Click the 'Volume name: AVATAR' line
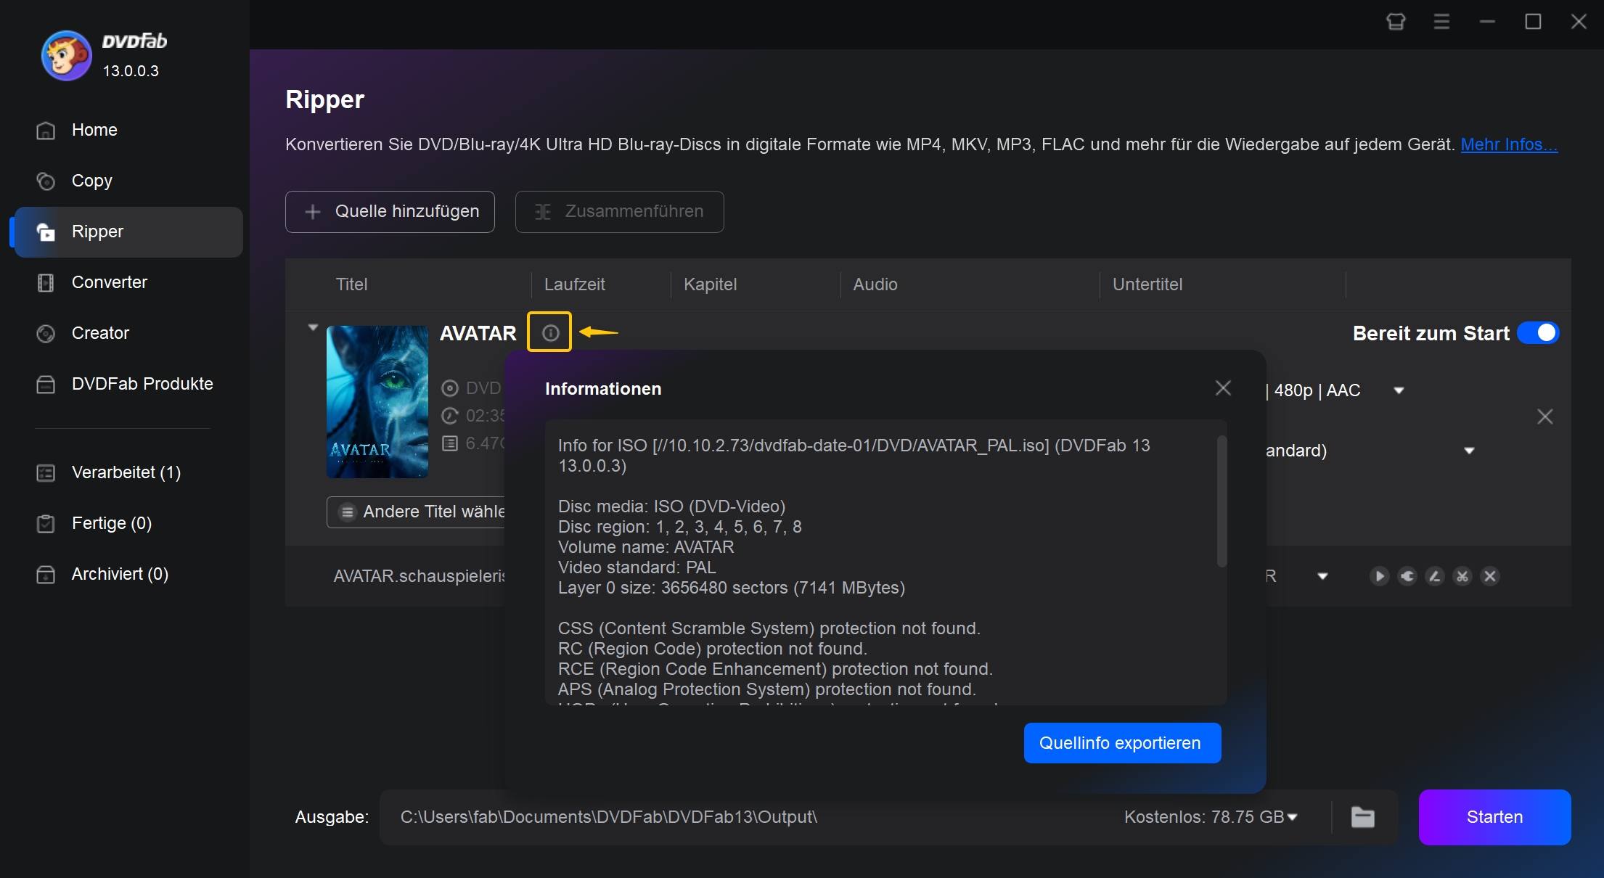The height and width of the screenshot is (878, 1604). point(645,547)
